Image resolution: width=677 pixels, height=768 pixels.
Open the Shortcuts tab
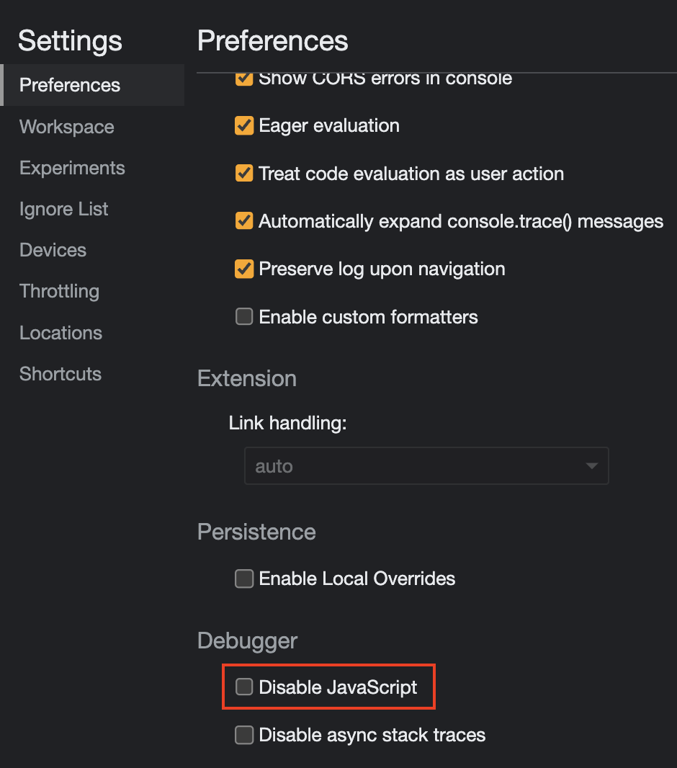(60, 374)
